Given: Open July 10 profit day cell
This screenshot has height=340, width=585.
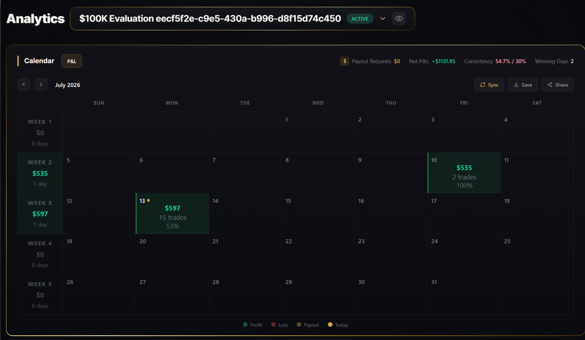Looking at the screenshot, I should click(464, 173).
